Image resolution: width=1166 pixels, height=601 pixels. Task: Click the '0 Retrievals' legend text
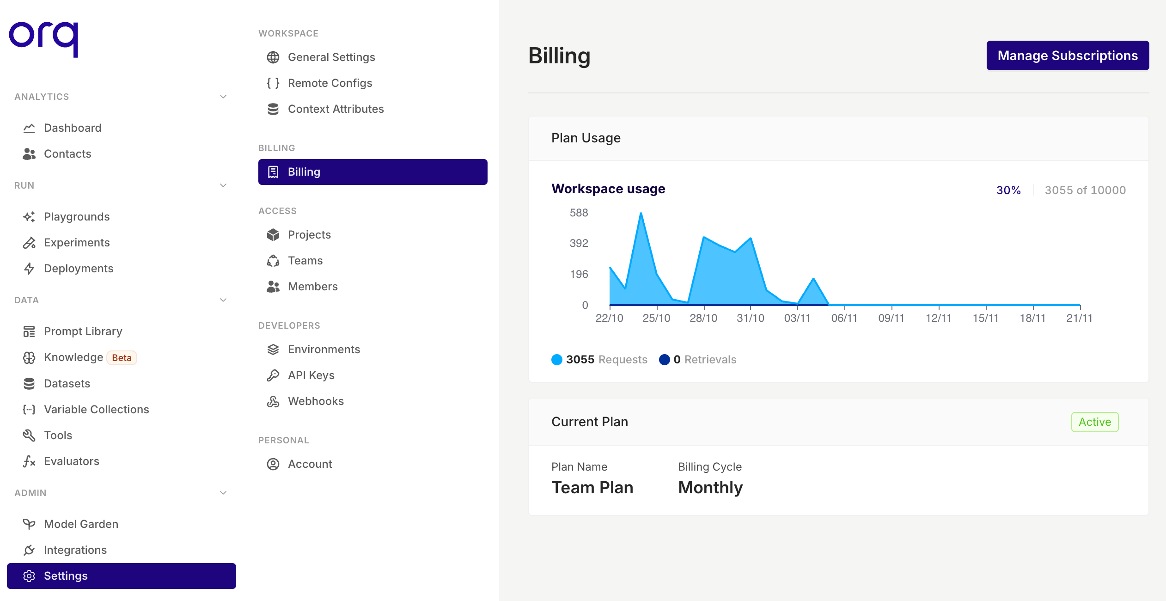[705, 360]
